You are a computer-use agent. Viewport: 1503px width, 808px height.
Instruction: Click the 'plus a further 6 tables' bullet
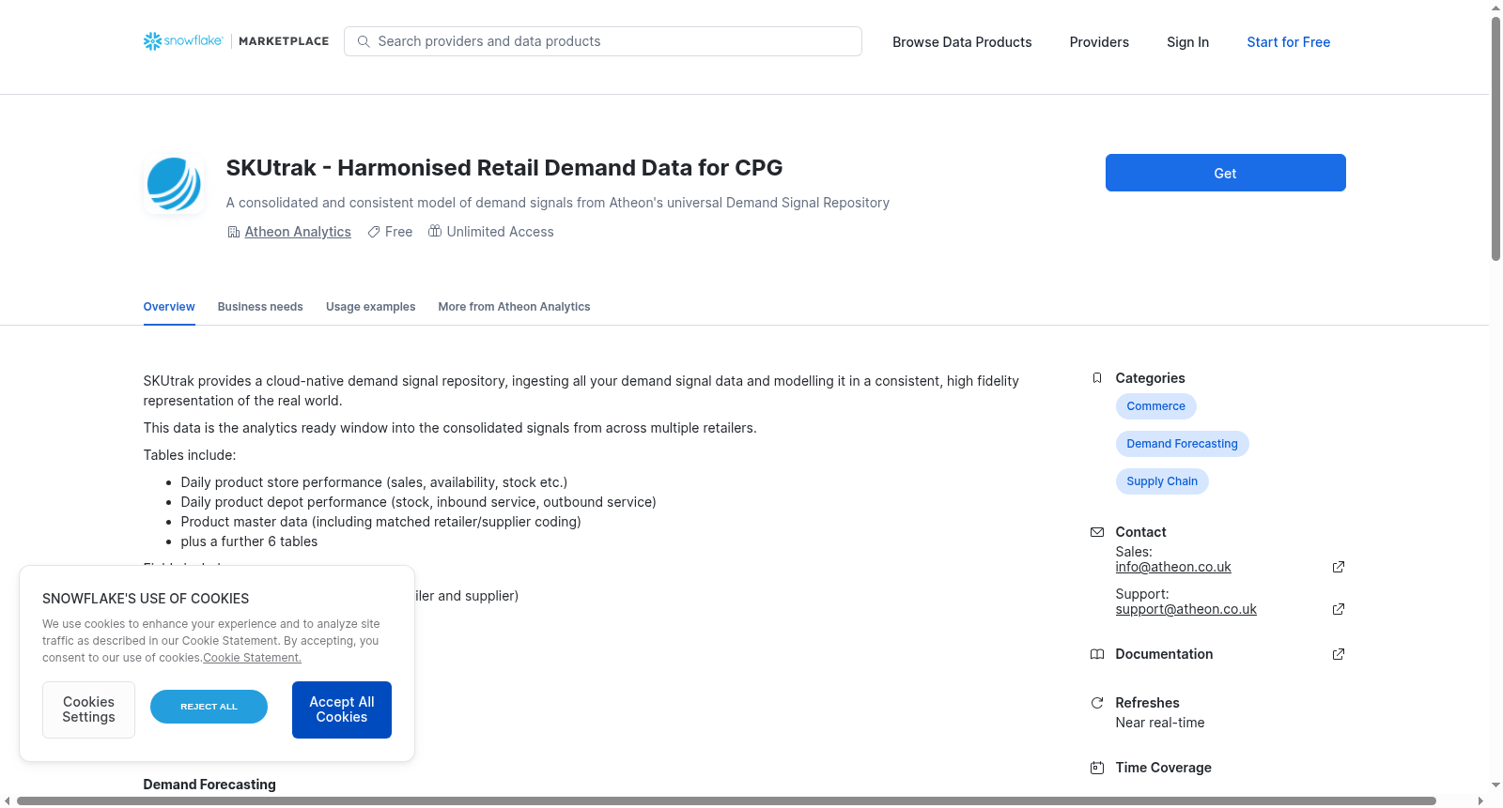point(249,541)
